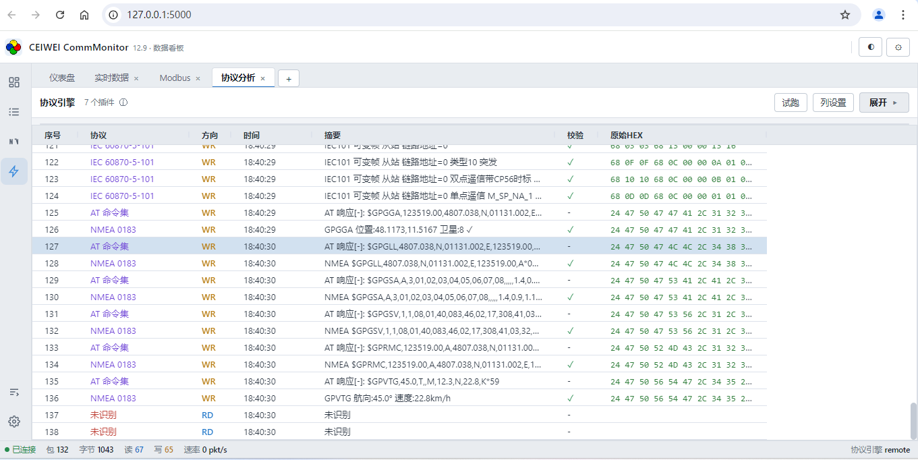Click info icon beside 7 个插件
Viewport: 918px width, 460px height.
pos(123,103)
